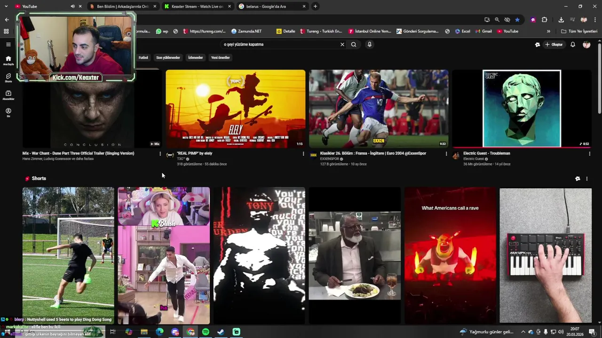Open the AKAI MPK keyboard Short
The height and width of the screenshot is (338, 602).
[x=546, y=255]
